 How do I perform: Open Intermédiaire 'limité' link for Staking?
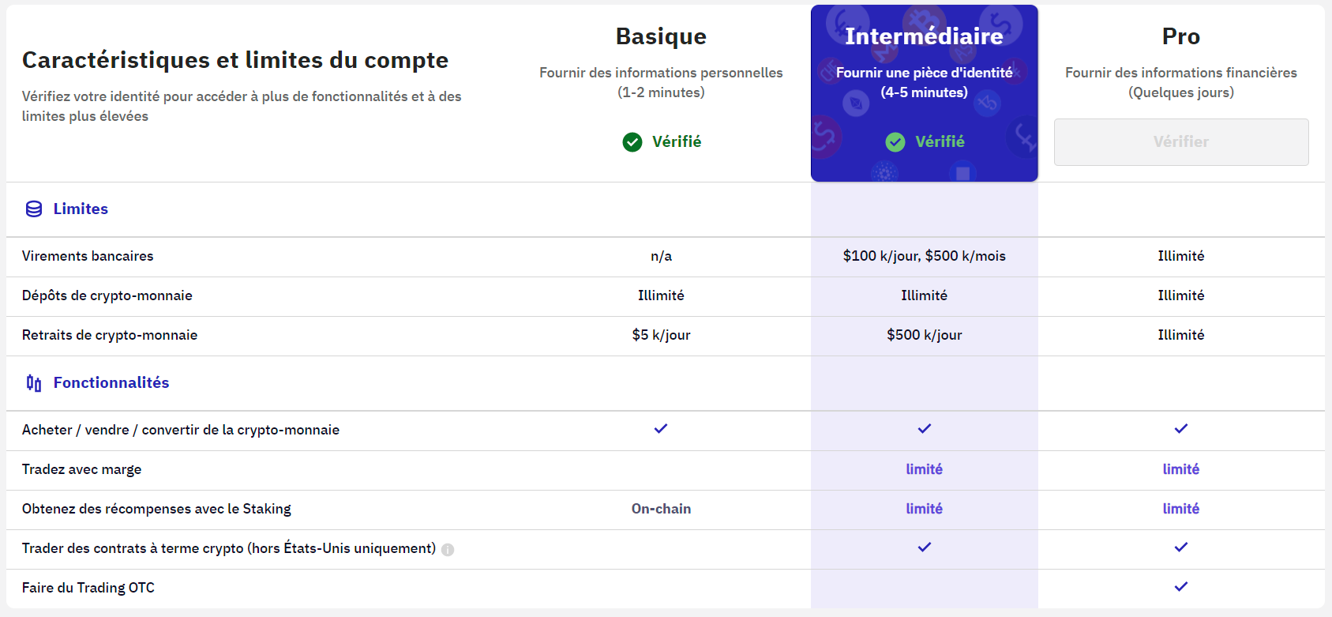pos(925,509)
